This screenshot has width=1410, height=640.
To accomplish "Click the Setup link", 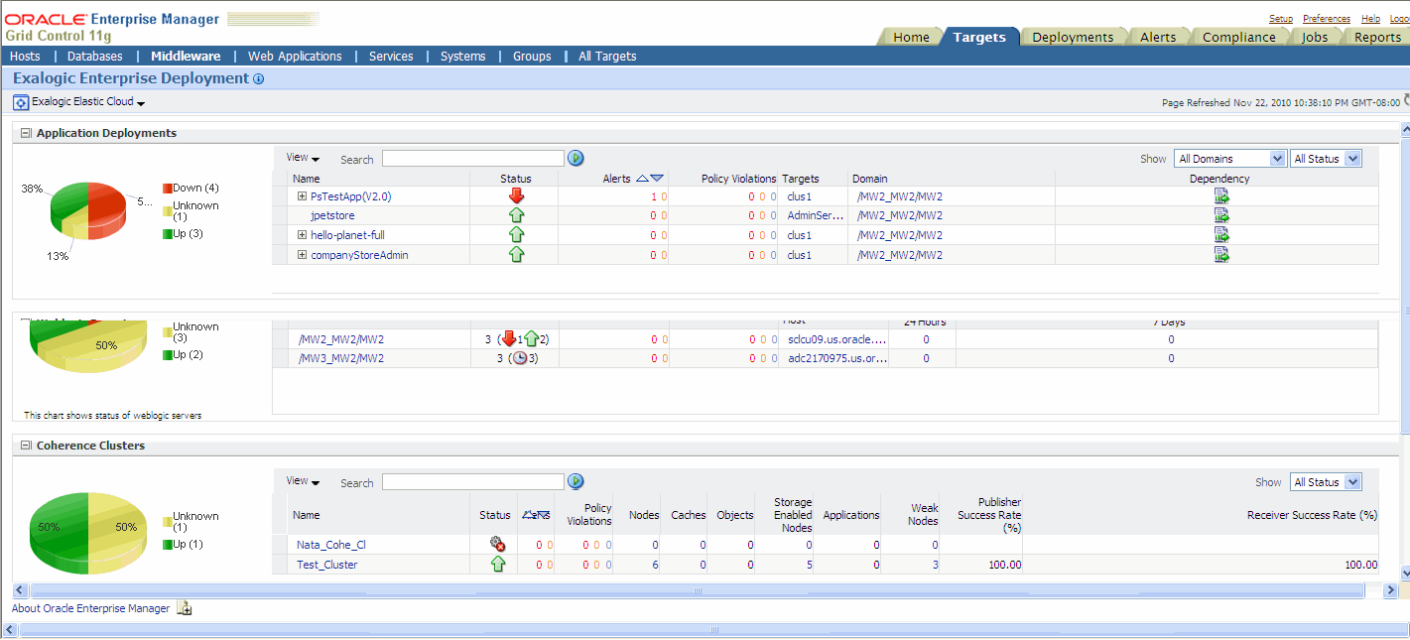I will pyautogui.click(x=1281, y=19).
